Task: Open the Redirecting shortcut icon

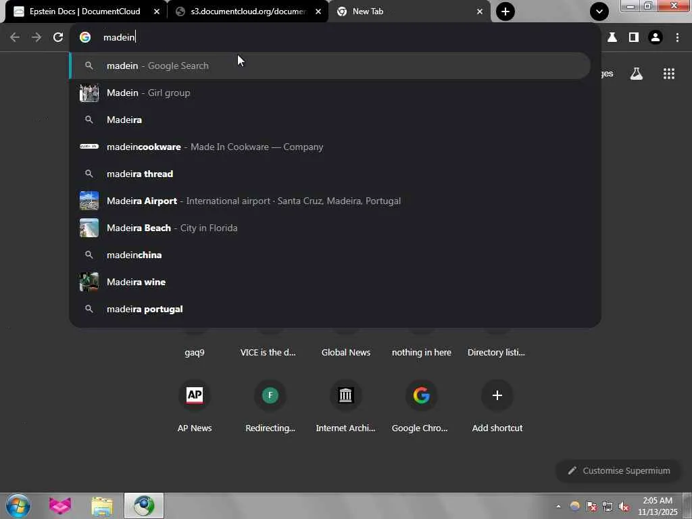Action: 270,395
